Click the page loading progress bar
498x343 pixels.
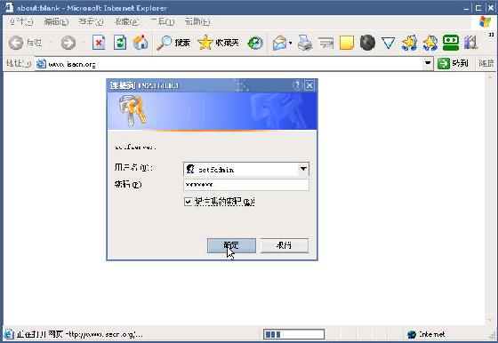(293, 334)
